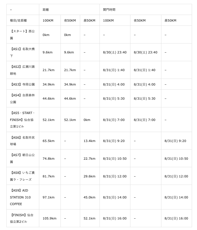Screen dimensions: 197x230
Task: Click the 【AS4】台原森林公園 cell
Action: [x=22, y=99]
